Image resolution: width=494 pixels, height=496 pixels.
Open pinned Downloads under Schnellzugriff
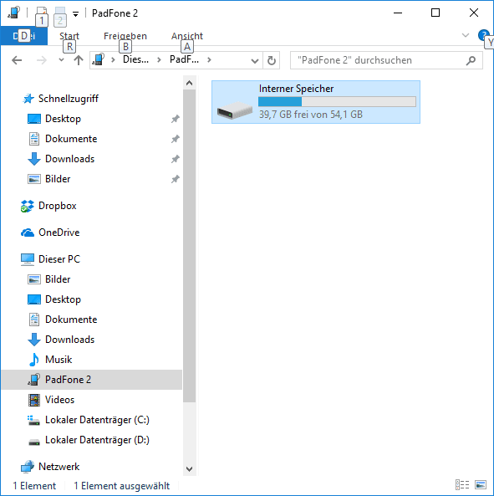coord(70,159)
